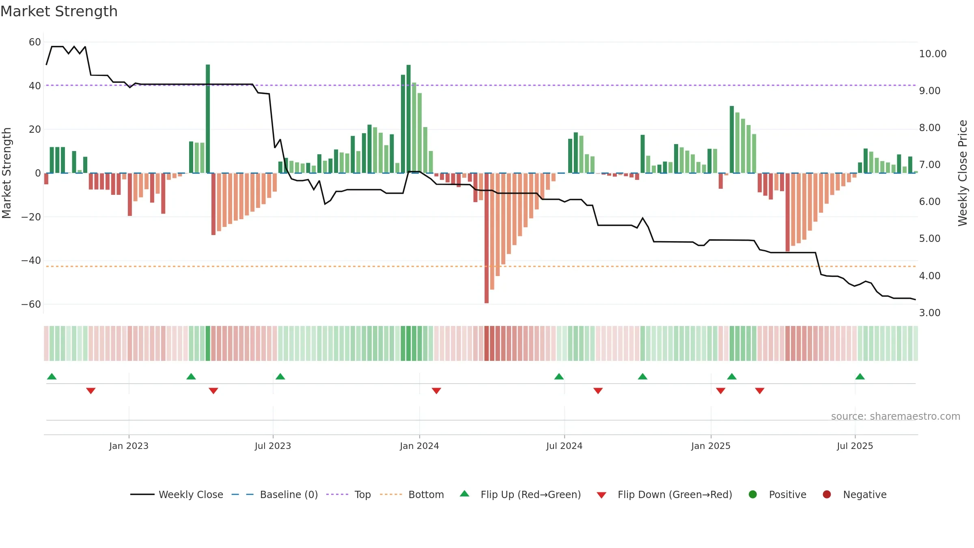Screen dimensions: 974x548
Task: Click the deepest red bar reaching −60
Action: pos(487,238)
